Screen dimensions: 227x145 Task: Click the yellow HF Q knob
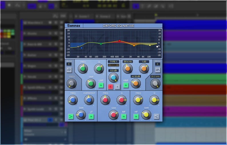[154, 100]
